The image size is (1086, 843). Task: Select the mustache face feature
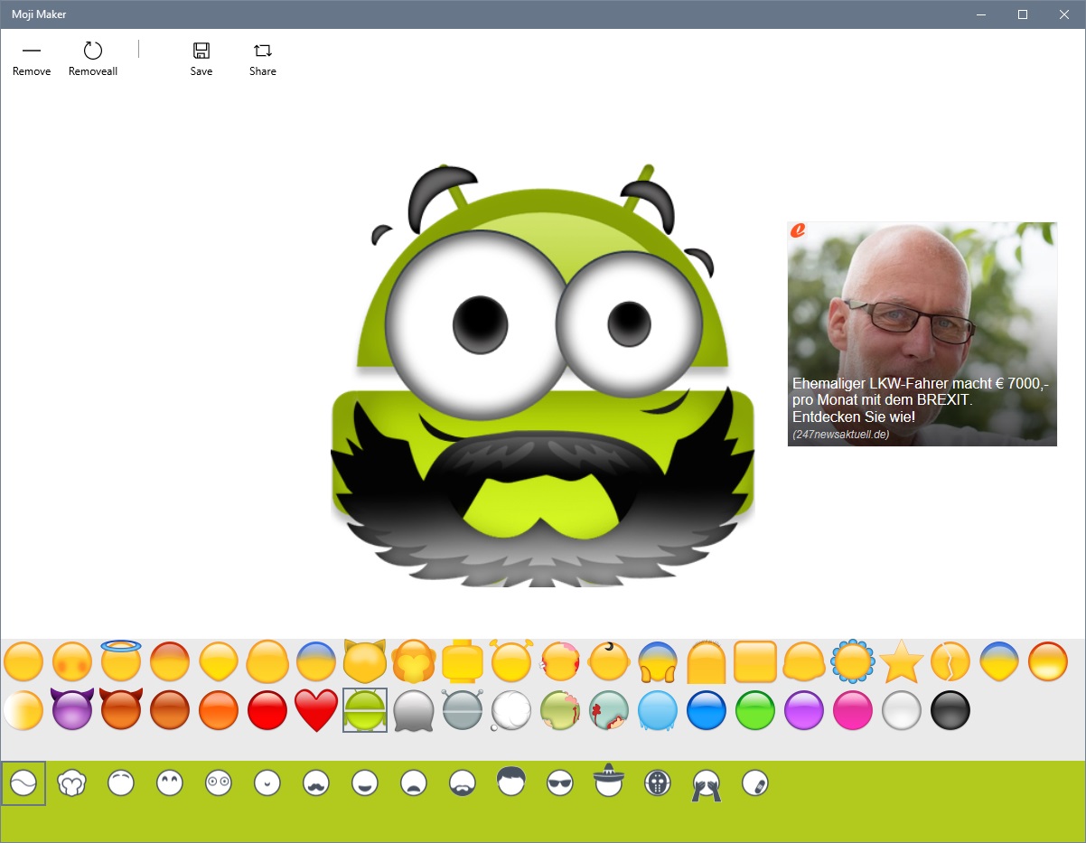tap(315, 783)
